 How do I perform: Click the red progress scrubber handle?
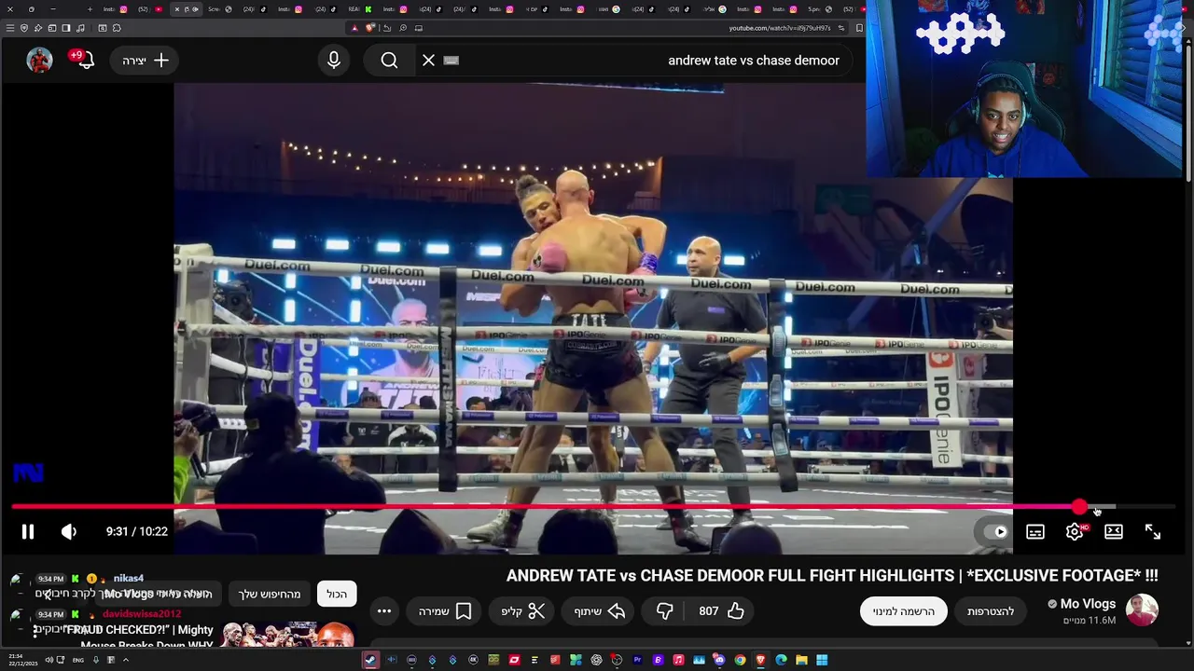(x=1079, y=507)
